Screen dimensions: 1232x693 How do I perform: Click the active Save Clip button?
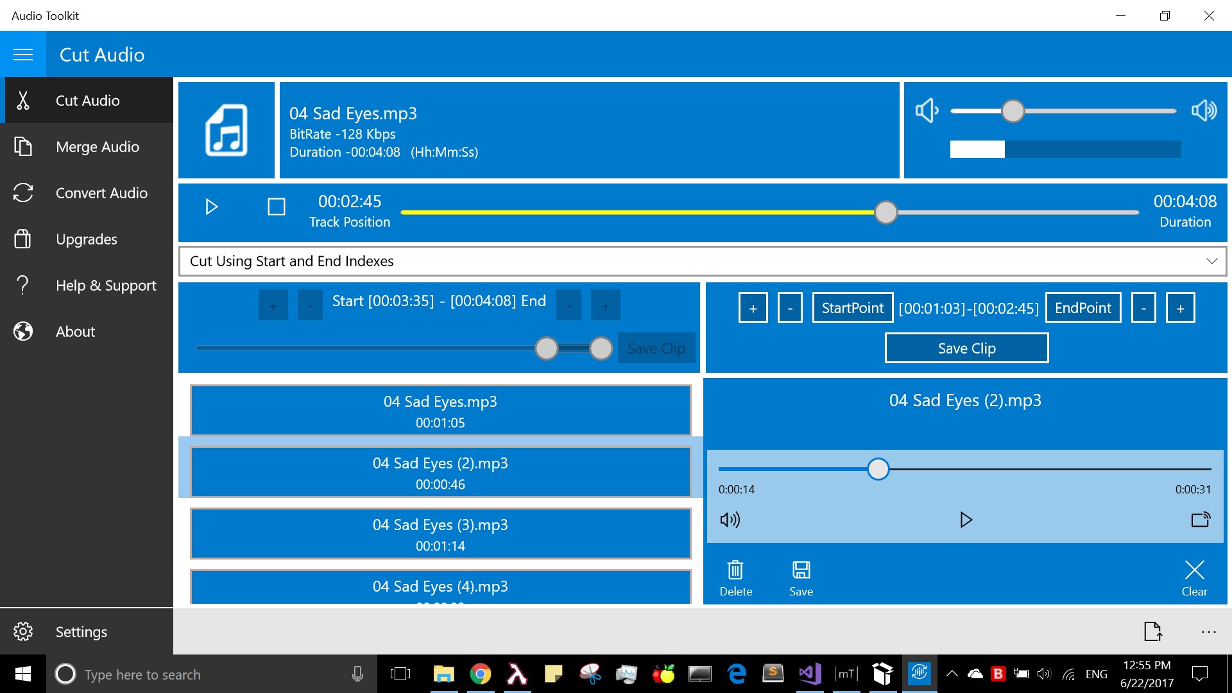[966, 348]
